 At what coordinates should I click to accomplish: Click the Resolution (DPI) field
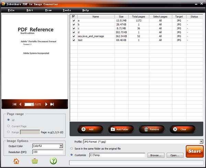(48, 152)
